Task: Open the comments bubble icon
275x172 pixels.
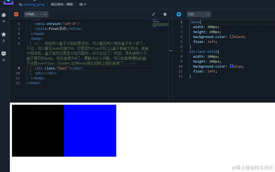Action: [x=3, y=54]
